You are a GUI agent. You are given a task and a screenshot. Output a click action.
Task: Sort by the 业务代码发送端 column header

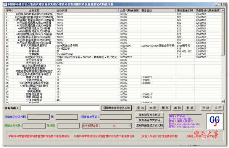(x=129, y=11)
